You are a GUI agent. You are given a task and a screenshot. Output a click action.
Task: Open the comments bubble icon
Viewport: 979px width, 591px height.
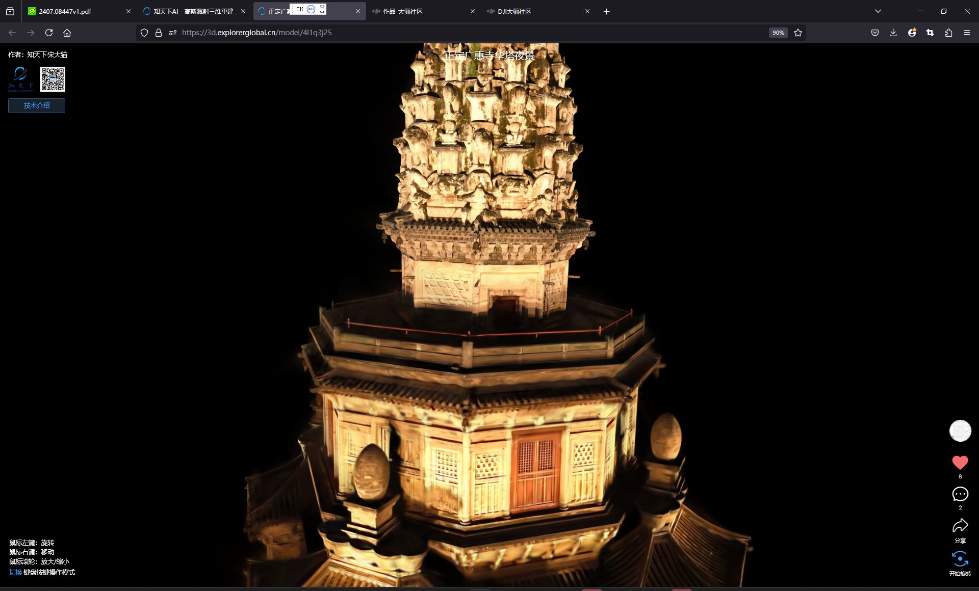960,494
